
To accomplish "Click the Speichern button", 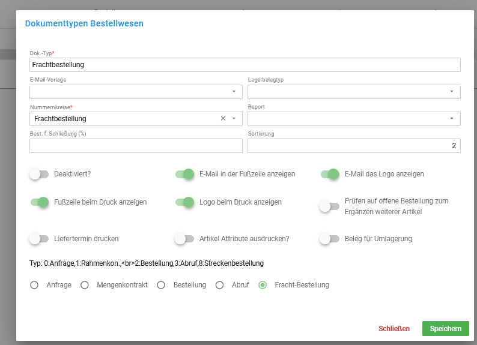I will [446, 328].
